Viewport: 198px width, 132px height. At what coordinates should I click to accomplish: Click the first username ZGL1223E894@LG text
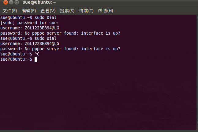[42, 28]
